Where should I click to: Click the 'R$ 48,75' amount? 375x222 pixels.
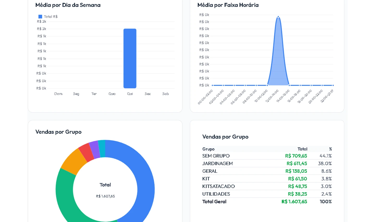[298, 186]
